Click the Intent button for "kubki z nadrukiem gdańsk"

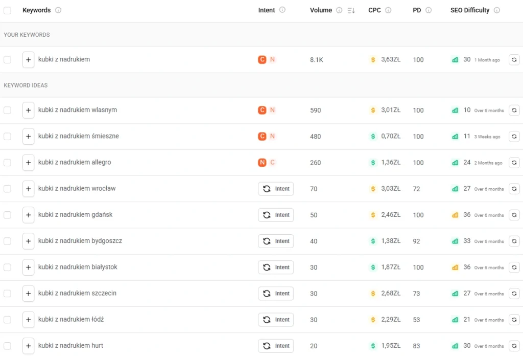pyautogui.click(x=276, y=215)
